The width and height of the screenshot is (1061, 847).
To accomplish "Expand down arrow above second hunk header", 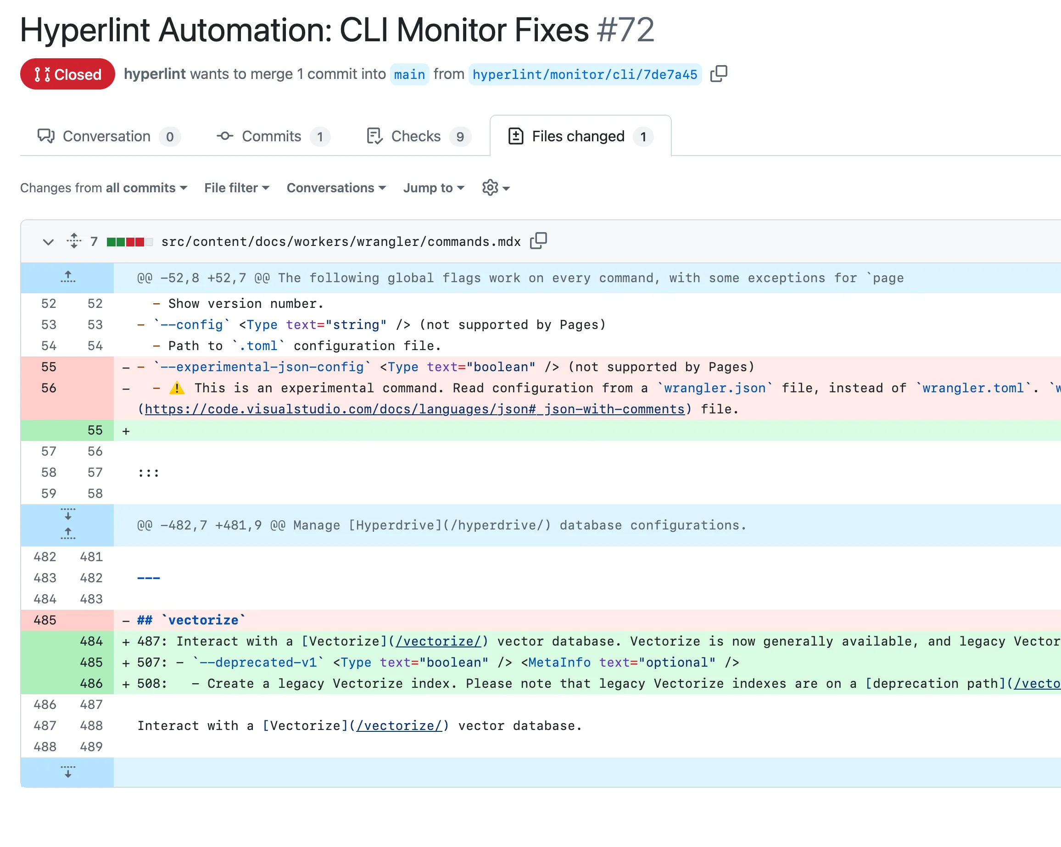I will click(68, 514).
